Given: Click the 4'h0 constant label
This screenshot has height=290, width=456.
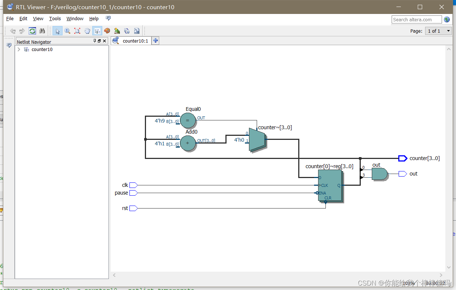Looking at the screenshot, I should click(239, 140).
